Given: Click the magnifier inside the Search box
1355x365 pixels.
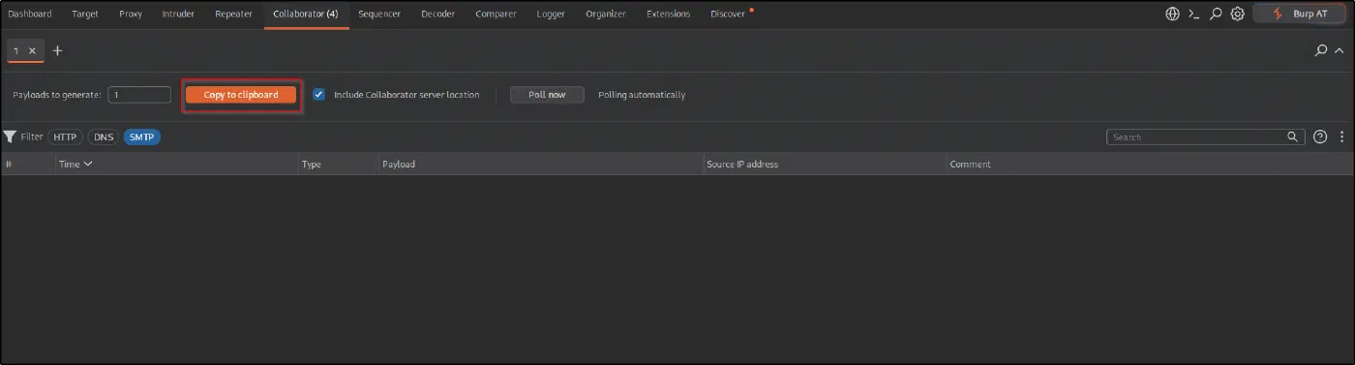Looking at the screenshot, I should [1292, 137].
